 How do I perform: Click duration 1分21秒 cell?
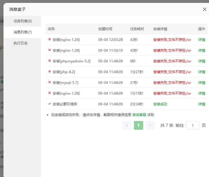137,72
